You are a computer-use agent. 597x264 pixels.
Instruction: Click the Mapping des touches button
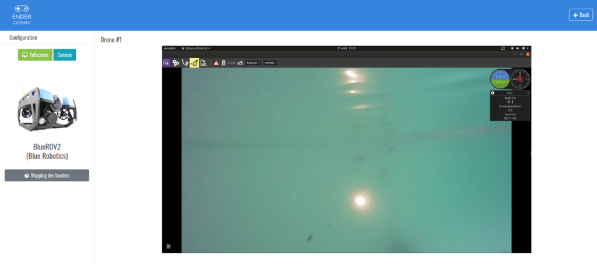pos(47,176)
